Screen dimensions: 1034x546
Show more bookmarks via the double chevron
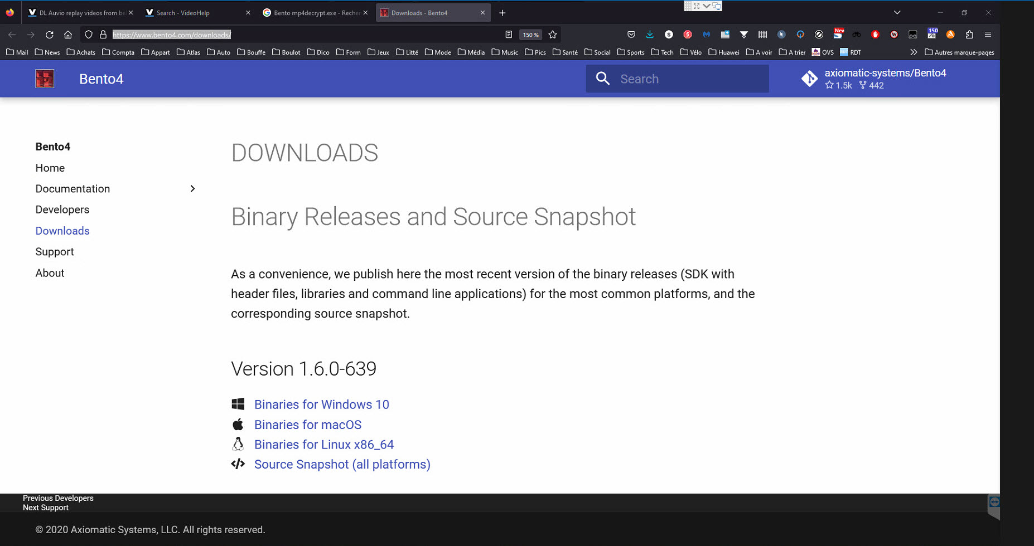point(913,52)
